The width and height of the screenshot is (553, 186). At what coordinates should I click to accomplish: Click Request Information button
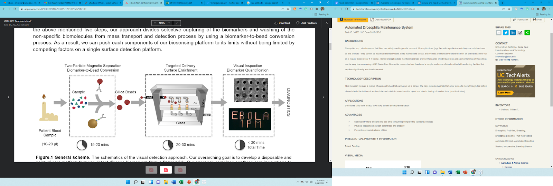pos(353,20)
